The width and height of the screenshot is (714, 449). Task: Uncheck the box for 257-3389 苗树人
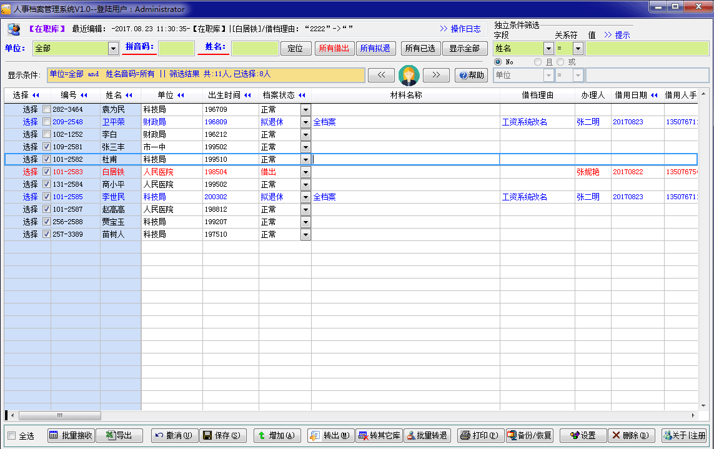pos(46,234)
